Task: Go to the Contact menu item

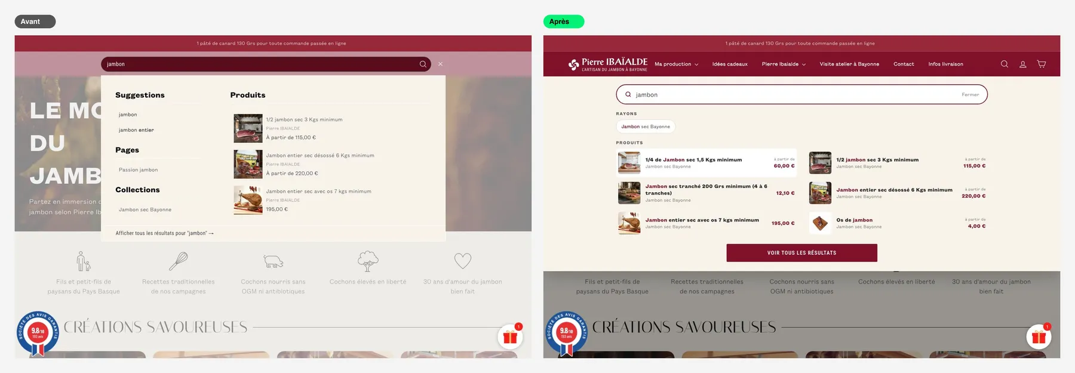Action: (904, 64)
